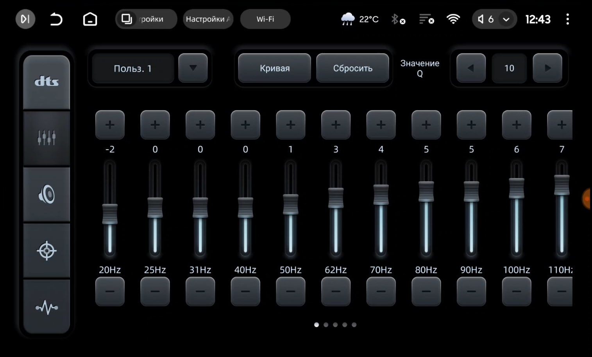Image resolution: width=592 pixels, height=357 pixels.
Task: Increase Q value with right arrow
Action: 547,68
